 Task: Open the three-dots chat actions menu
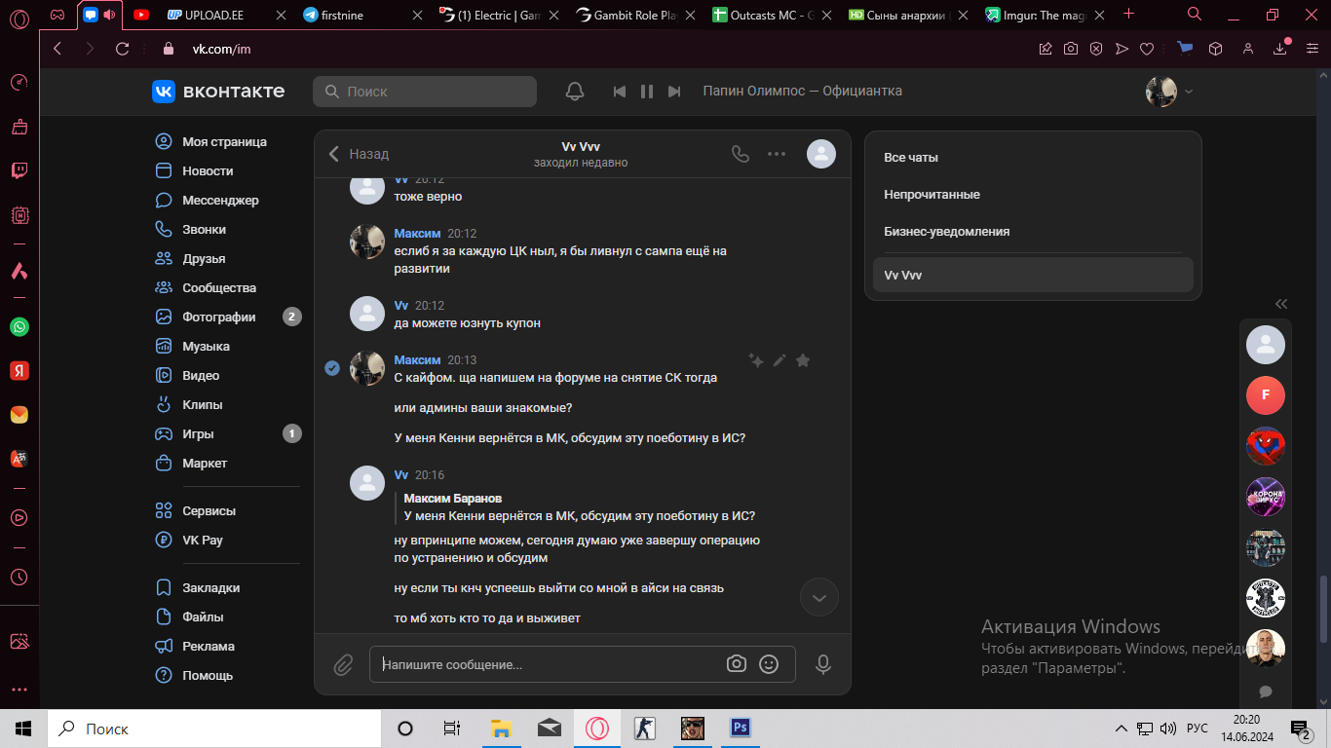(777, 154)
